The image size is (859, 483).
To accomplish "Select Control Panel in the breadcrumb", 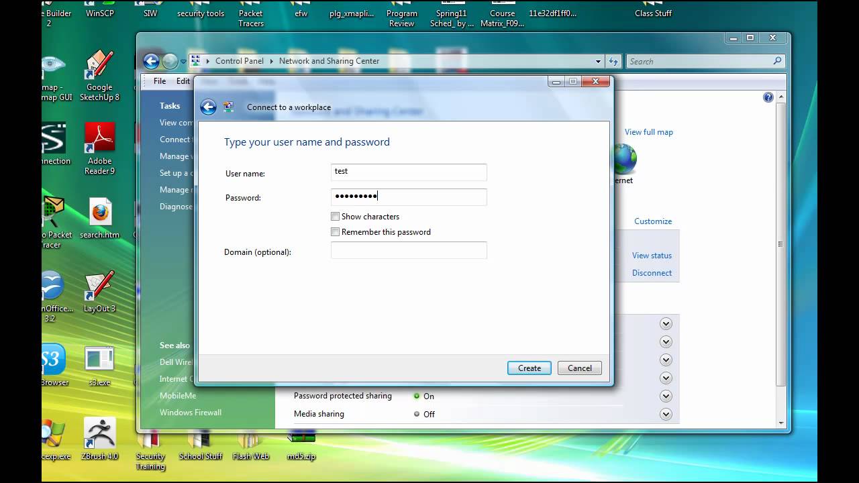I will point(240,61).
